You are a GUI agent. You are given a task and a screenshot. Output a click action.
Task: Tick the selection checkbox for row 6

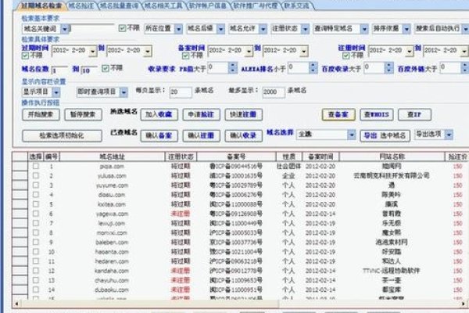36,214
